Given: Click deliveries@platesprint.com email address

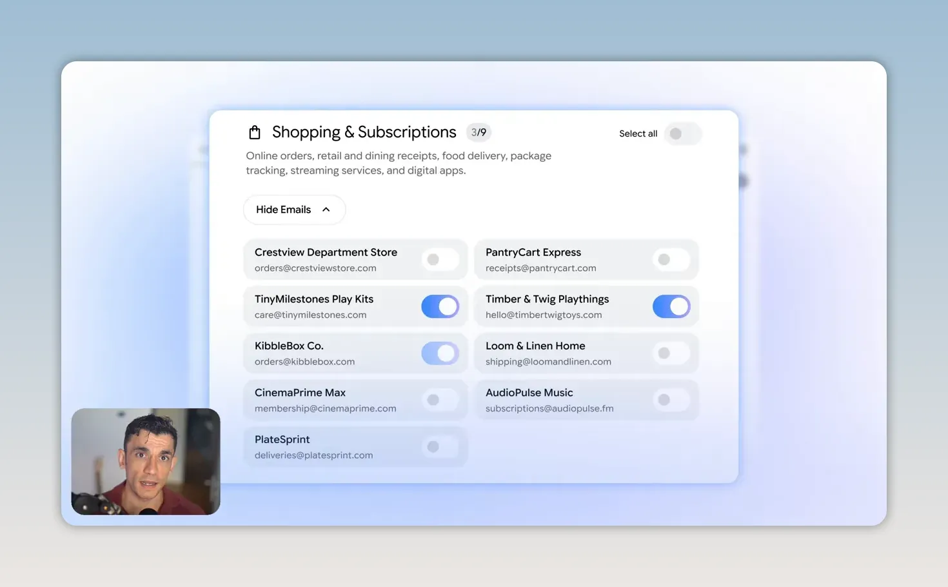Looking at the screenshot, I should 313,455.
